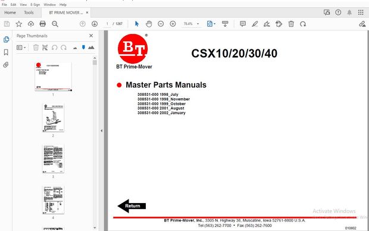Go to previous page arrow

click(82, 24)
